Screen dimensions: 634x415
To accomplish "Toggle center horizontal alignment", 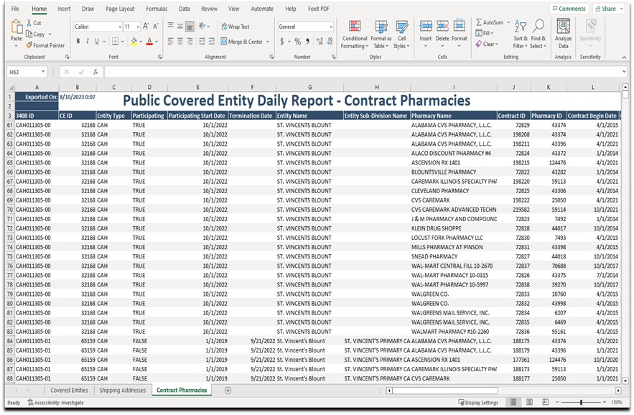I will point(180,41).
